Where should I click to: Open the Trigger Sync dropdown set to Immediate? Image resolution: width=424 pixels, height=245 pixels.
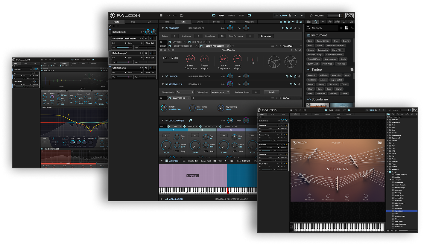(220, 92)
